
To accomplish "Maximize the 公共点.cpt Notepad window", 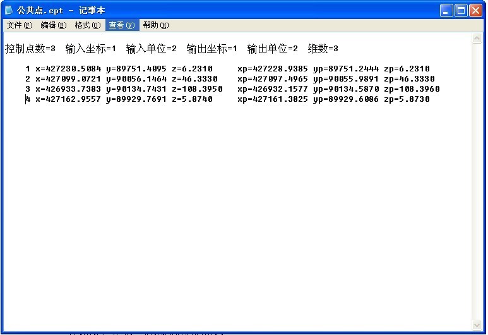I will (461, 11).
